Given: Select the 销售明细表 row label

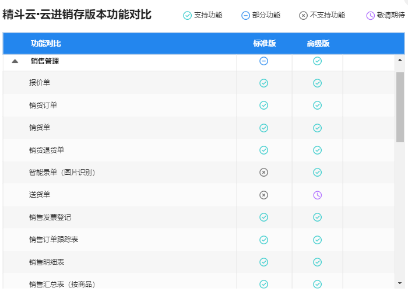Looking at the screenshot, I should click(x=47, y=262).
